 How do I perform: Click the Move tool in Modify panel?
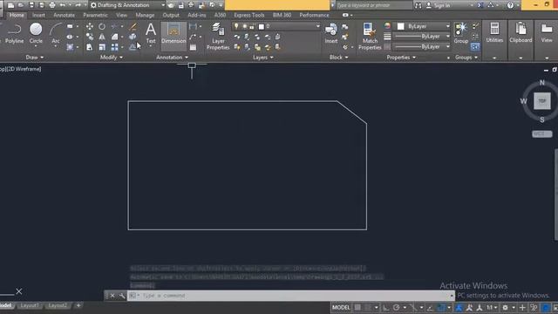tap(89, 26)
